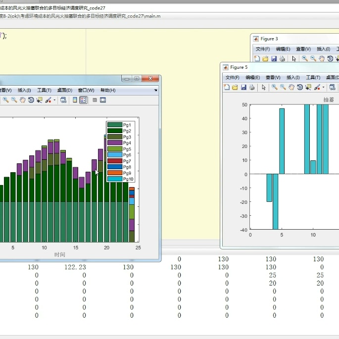Open 插入(I) menu in Figure 3 window
Viewport: 339px width, 339px height.
point(324,49)
